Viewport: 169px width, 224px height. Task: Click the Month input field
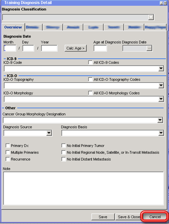tap(10, 48)
